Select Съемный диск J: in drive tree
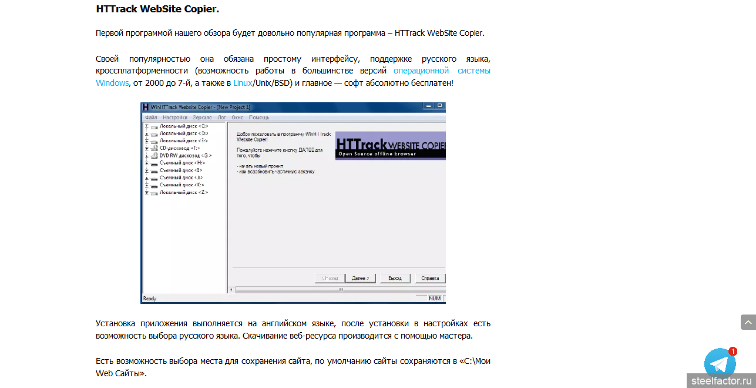The image size is (756, 388). coord(181,178)
